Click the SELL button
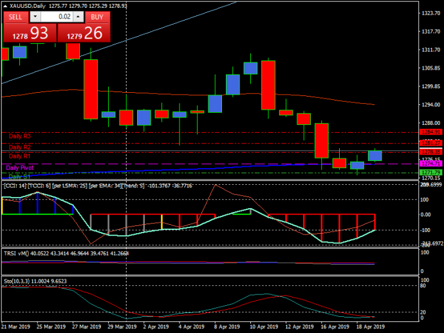 [x=16, y=17]
